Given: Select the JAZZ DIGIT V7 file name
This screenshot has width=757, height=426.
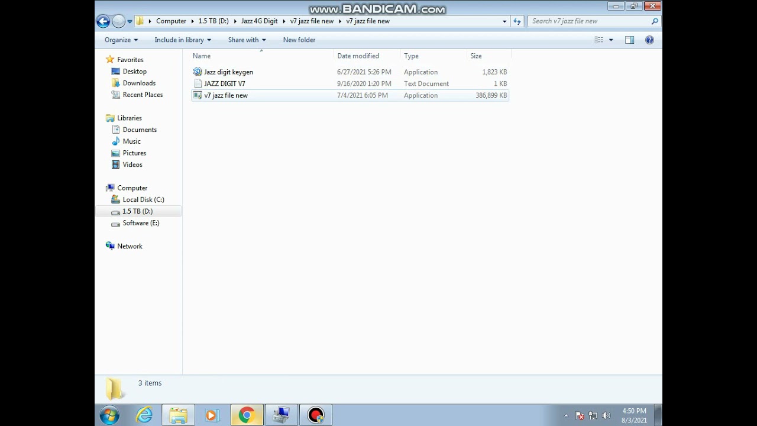Looking at the screenshot, I should pos(225,83).
